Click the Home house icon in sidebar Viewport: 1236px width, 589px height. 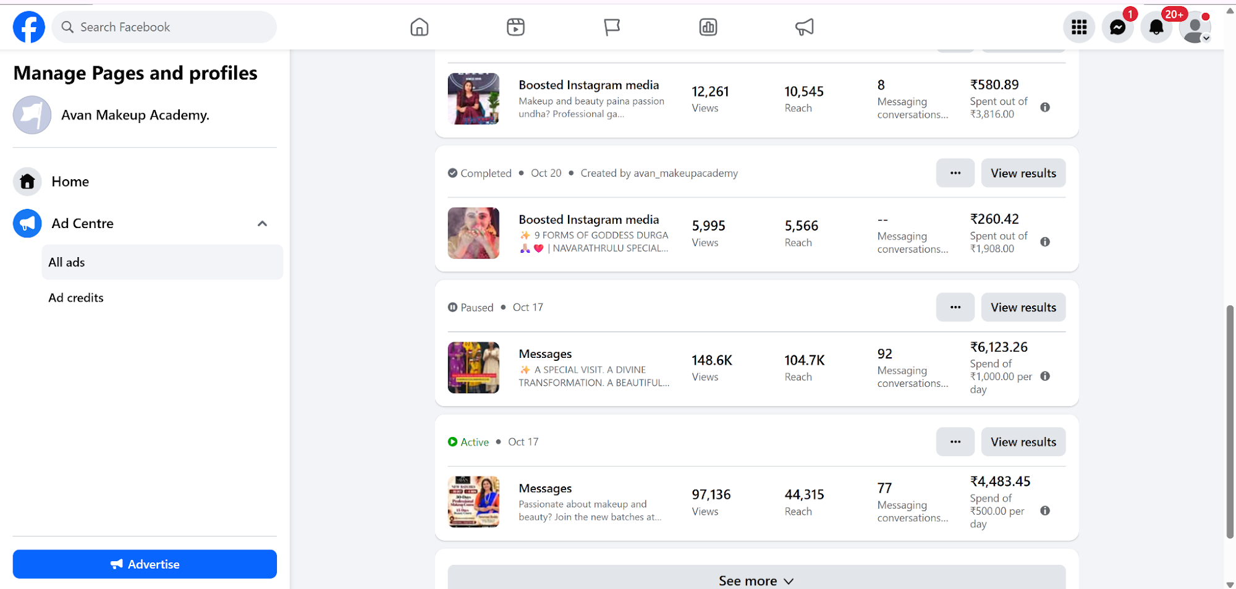pyautogui.click(x=27, y=182)
